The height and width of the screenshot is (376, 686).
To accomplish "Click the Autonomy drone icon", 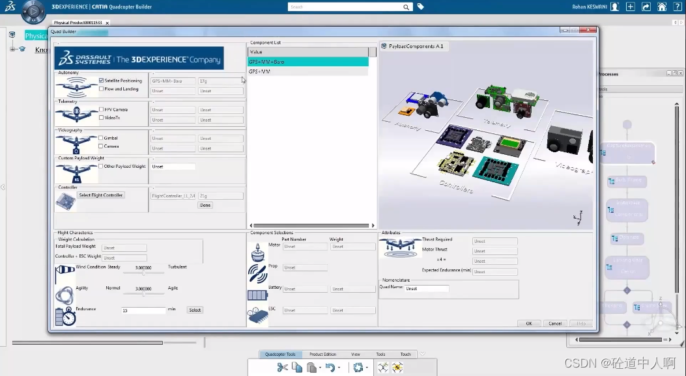I will (77, 87).
